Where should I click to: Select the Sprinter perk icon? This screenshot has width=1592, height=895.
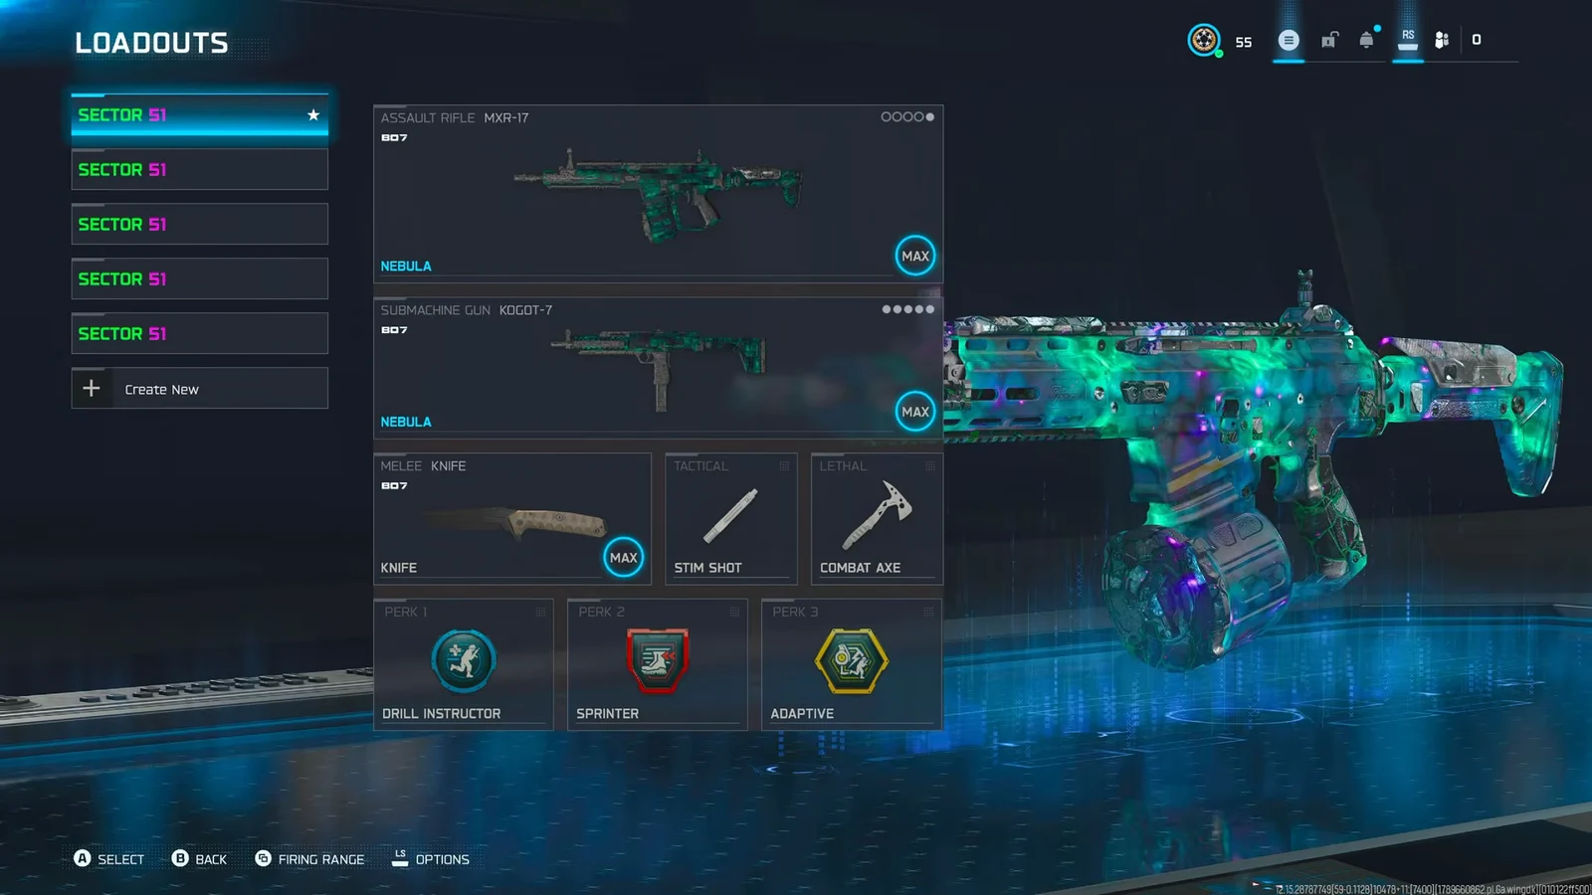[x=658, y=660]
